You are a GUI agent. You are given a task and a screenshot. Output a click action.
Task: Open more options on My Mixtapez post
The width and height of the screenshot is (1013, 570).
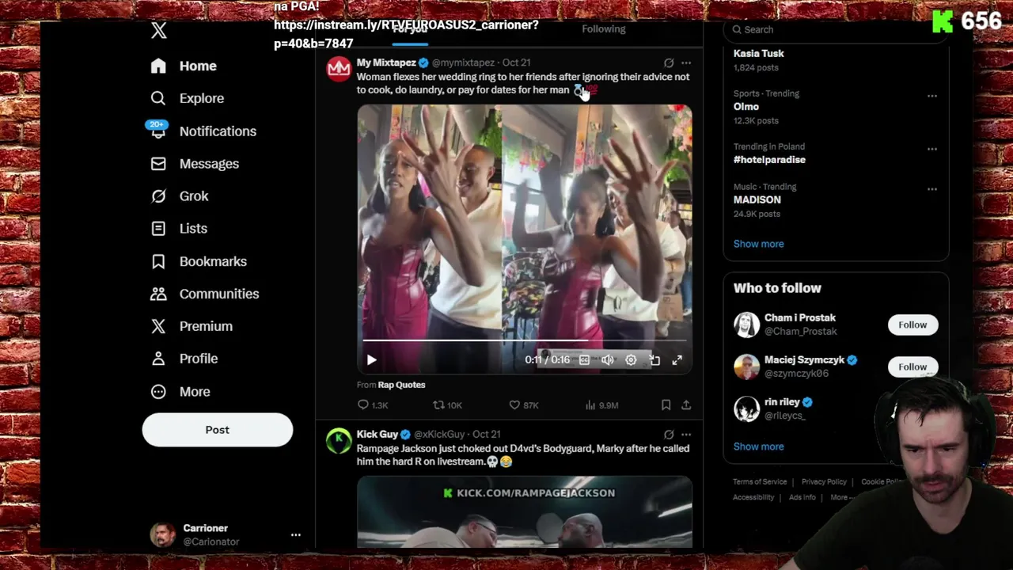pos(686,63)
